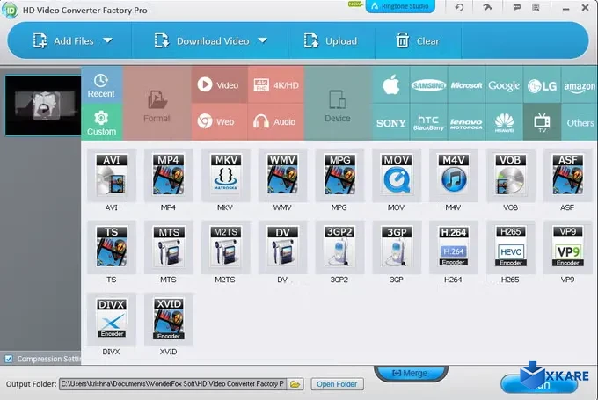Choose the M2TS format icon
The image size is (598, 400).
[x=225, y=247]
